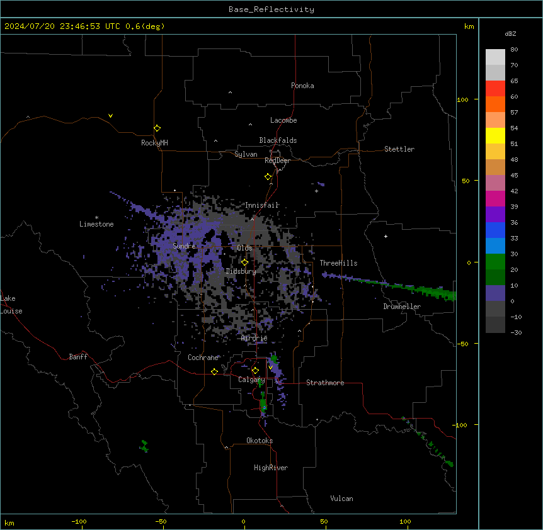Viewport: 543px width, 530px height.
Task: Click the asterisk marker above Limestone label
Action: tap(96, 218)
